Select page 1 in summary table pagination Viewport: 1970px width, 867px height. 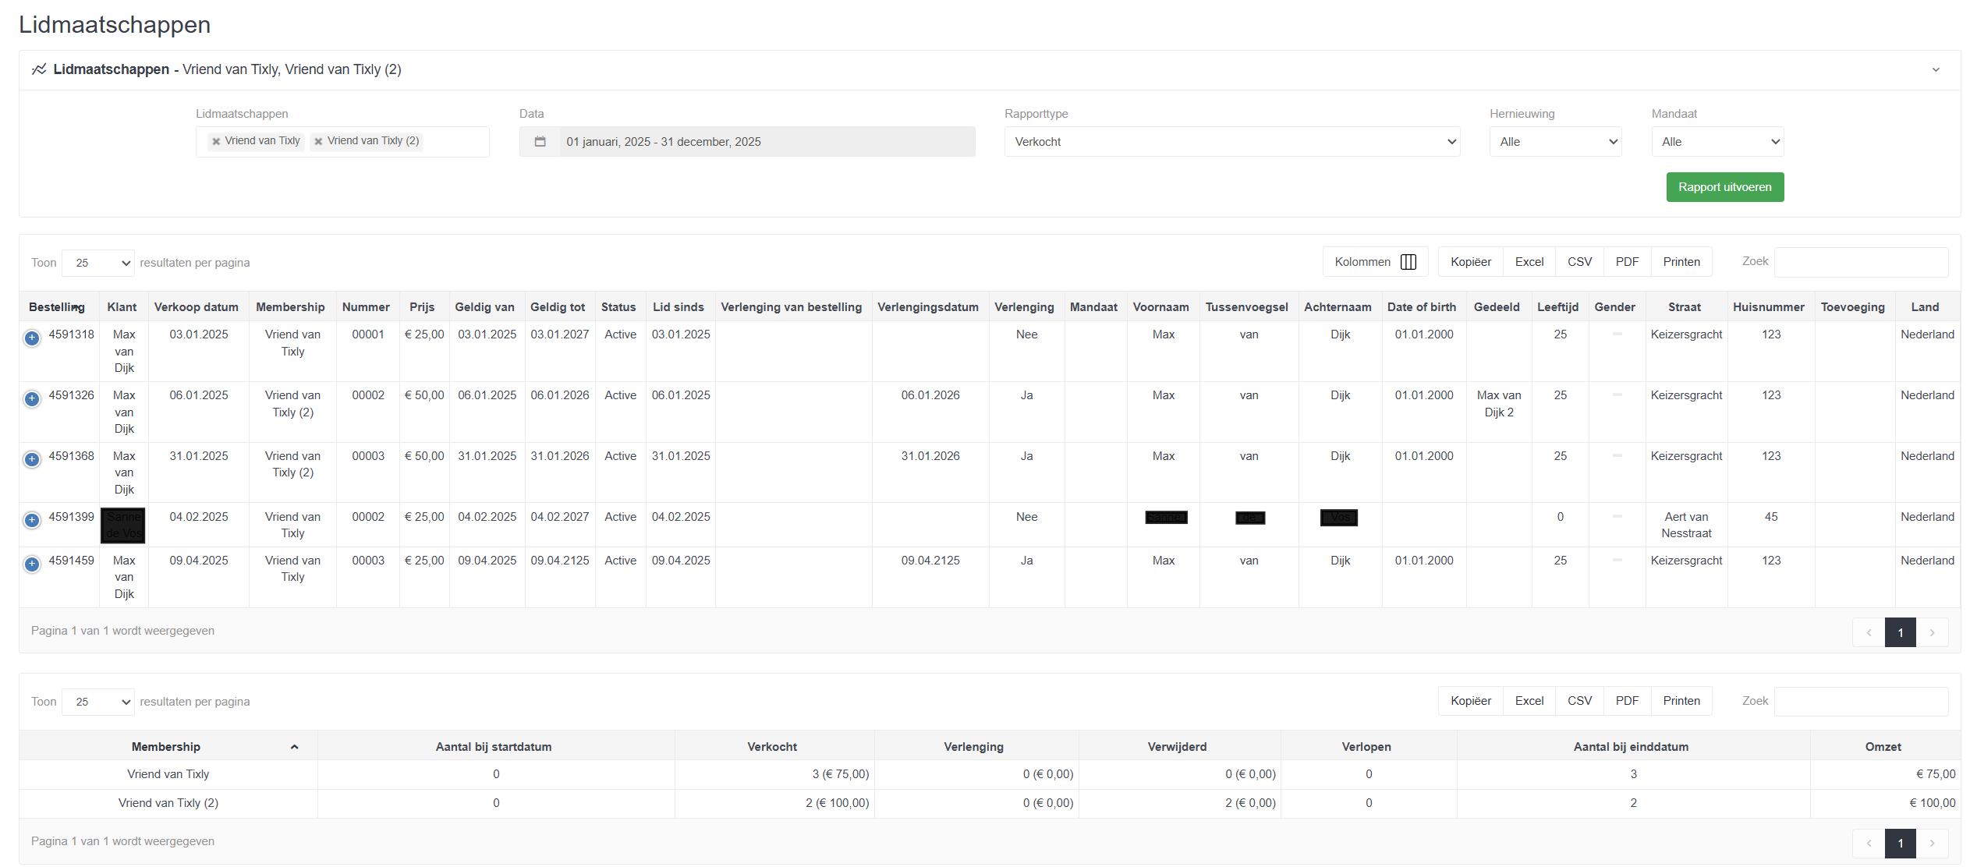click(x=1901, y=843)
